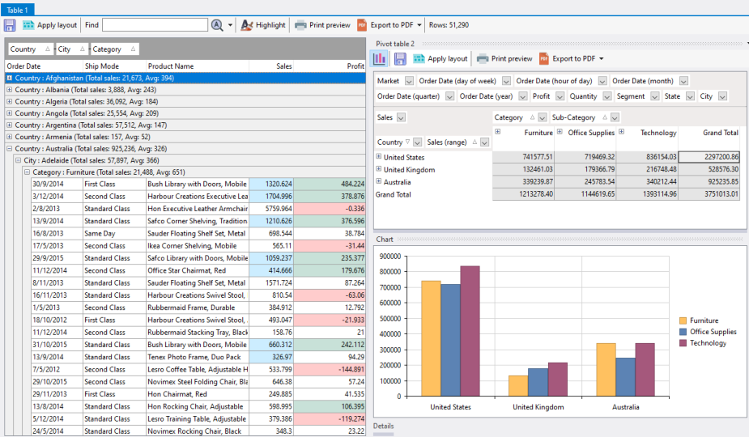Expand United Kingdom row in pivot table

click(379, 169)
